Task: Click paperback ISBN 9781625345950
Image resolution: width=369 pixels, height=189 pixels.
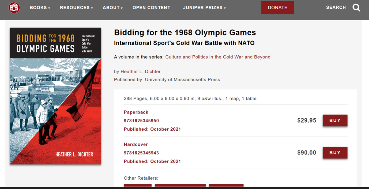Action: [x=141, y=121]
